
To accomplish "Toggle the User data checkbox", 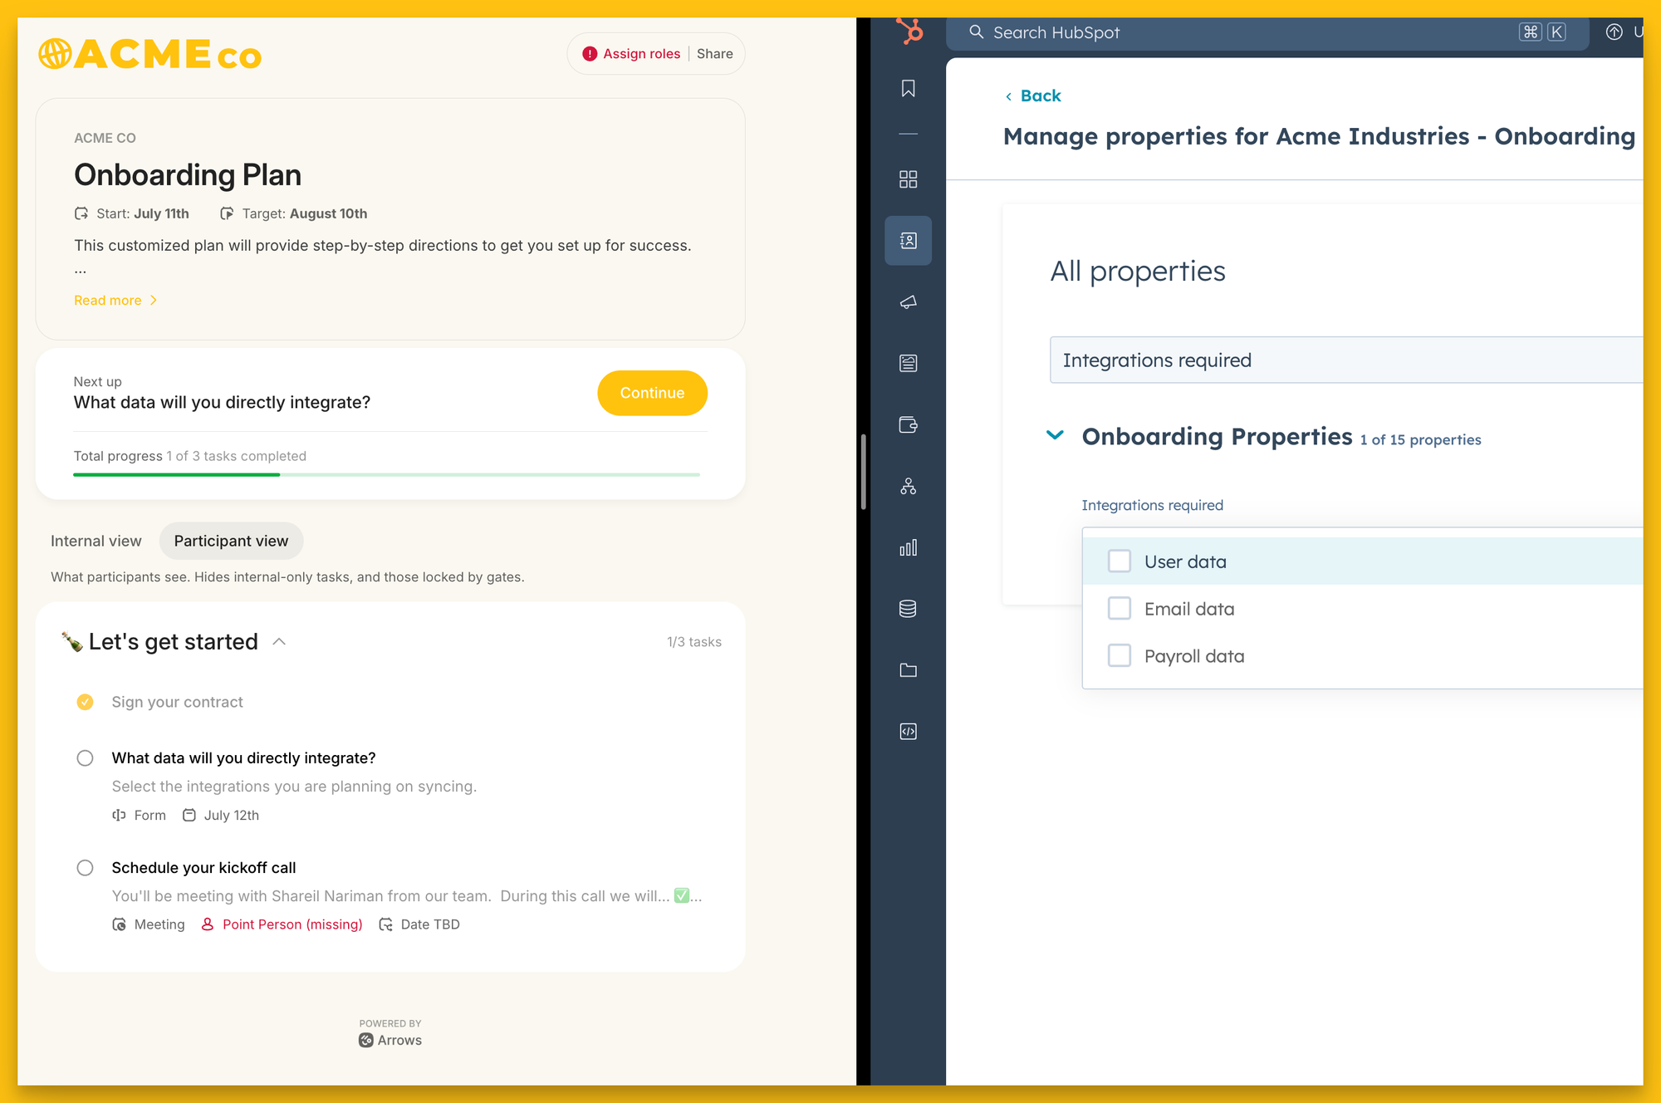I will [x=1119, y=560].
